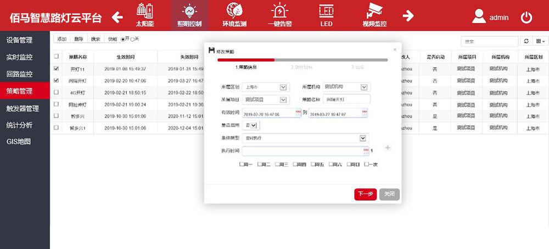Click the wizard progress bar
The width and height of the screenshot is (549, 249).
pyautogui.click(x=302, y=60)
